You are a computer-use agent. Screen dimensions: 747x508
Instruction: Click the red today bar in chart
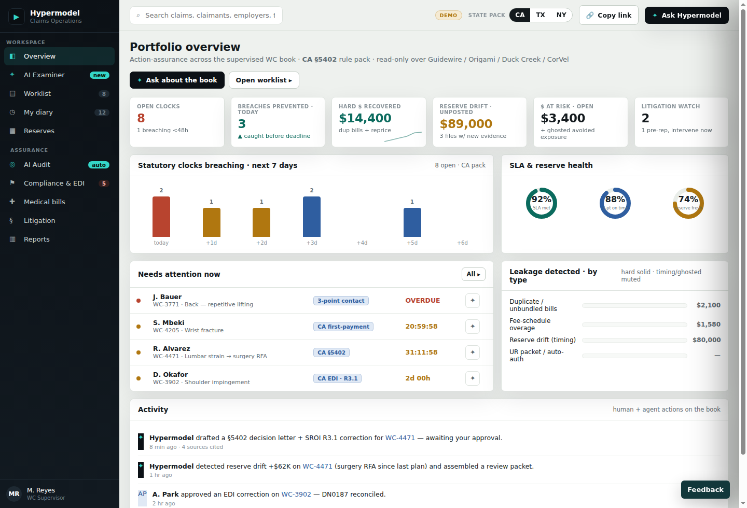(161, 217)
